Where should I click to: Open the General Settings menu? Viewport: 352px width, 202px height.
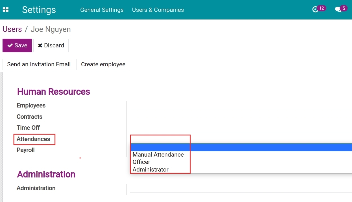(x=102, y=10)
